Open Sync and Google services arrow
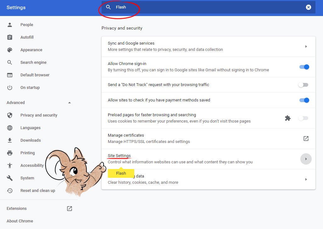Screen dimensions: 323x229 point(306,46)
